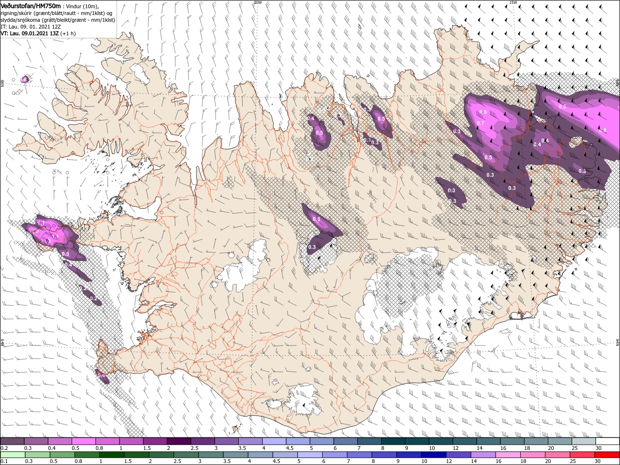The height and width of the screenshot is (465, 620).
Task: Click the Veðurstofan/HM750m title text
Action: [x=31, y=5]
